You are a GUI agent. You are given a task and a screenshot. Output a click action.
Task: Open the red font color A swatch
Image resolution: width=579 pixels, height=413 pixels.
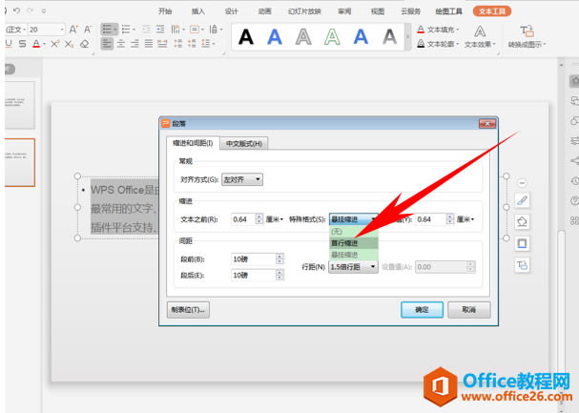click(36, 44)
